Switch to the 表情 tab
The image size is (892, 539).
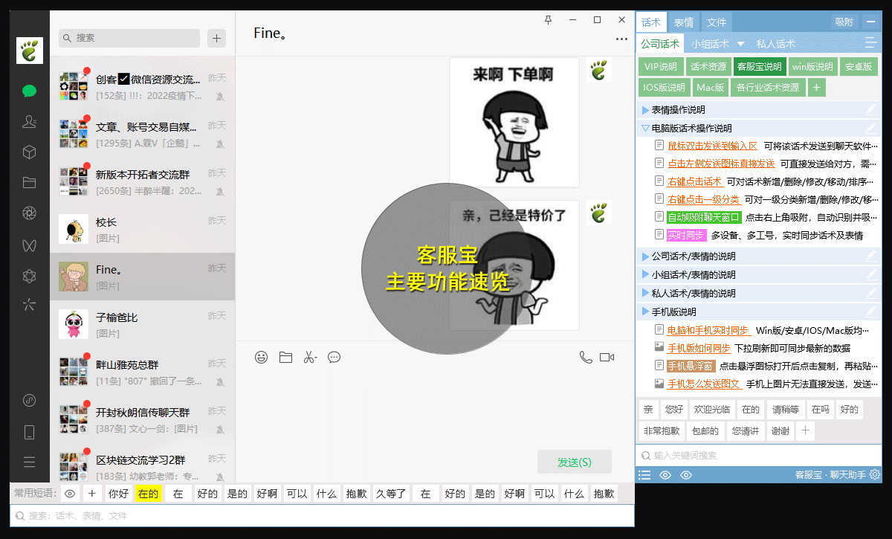click(x=683, y=22)
